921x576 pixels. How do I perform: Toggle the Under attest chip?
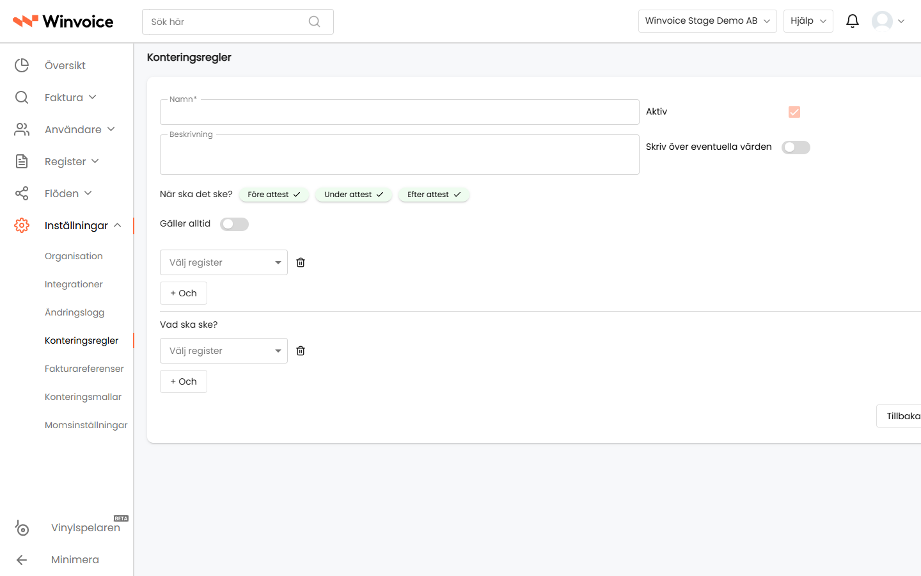pyautogui.click(x=354, y=195)
